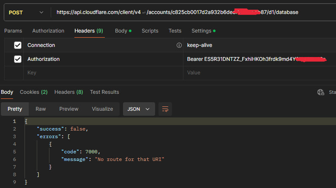Screen dimensions: 336x188
Task: Select the Authorization header key cell
Action: [x=103, y=59]
